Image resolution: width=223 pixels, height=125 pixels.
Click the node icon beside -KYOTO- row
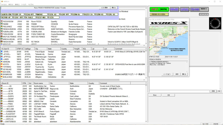1,64
